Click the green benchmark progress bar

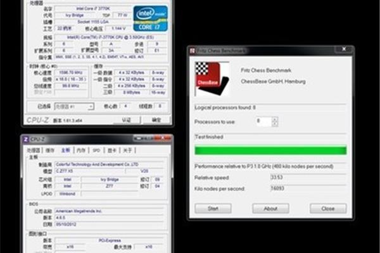[x=270, y=150]
